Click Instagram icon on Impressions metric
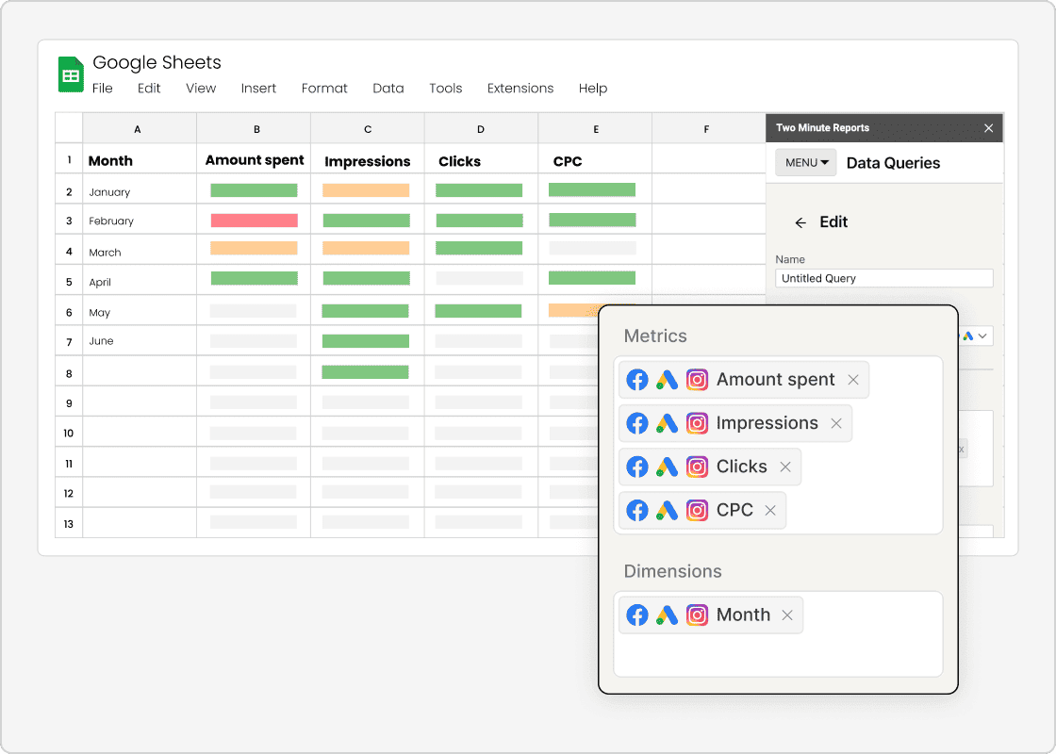 (697, 422)
